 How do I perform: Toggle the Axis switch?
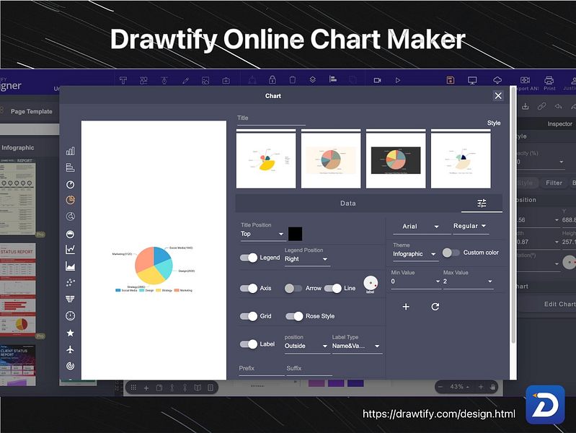point(249,289)
